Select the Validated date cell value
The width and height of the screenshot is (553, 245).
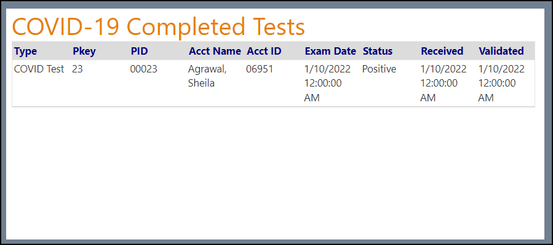point(501,84)
